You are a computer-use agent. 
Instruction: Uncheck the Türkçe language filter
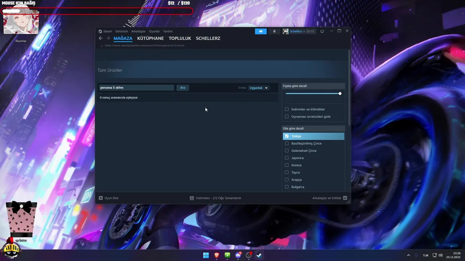coord(287,136)
